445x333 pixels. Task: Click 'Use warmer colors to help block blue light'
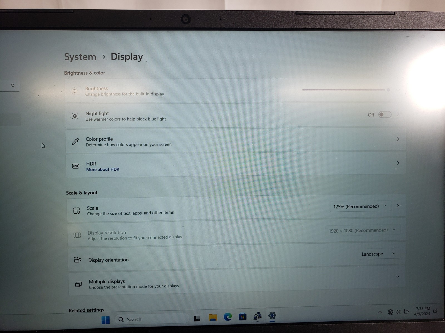point(126,119)
